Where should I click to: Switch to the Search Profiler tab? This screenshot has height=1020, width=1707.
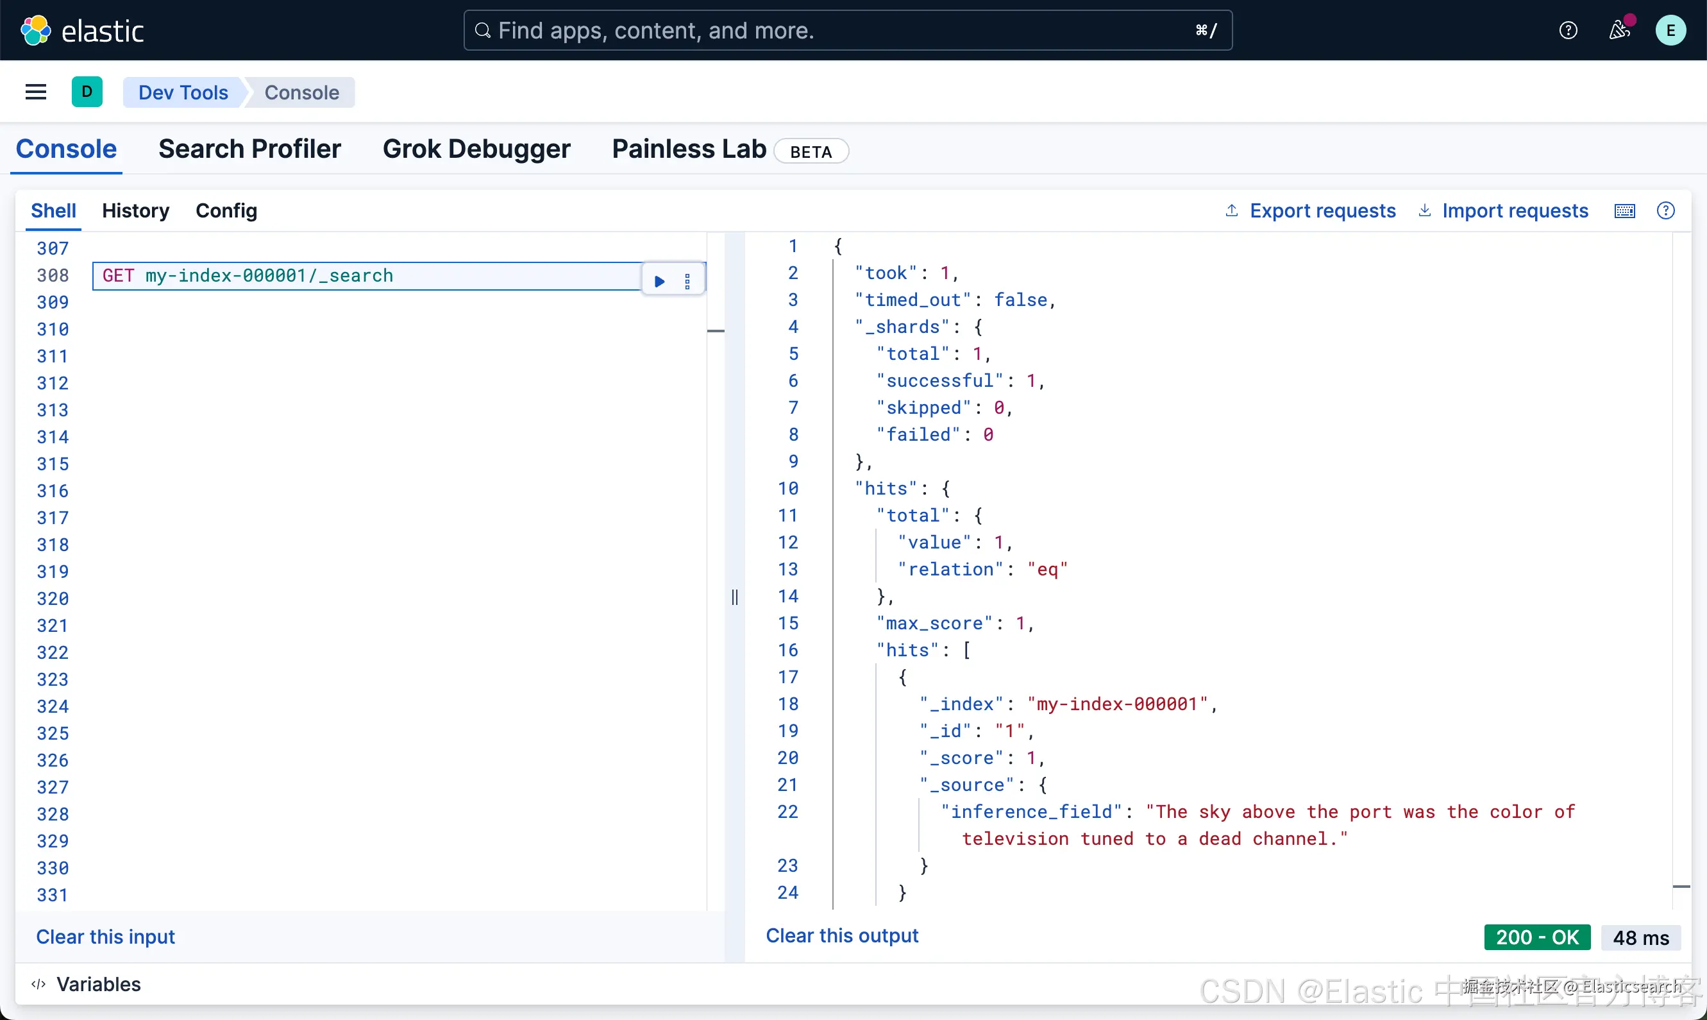point(249,149)
